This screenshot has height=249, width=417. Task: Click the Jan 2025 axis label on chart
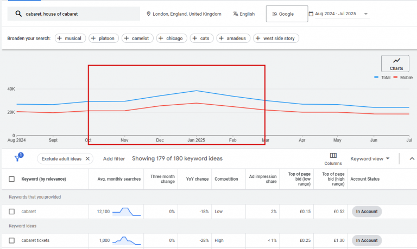coord(196,140)
